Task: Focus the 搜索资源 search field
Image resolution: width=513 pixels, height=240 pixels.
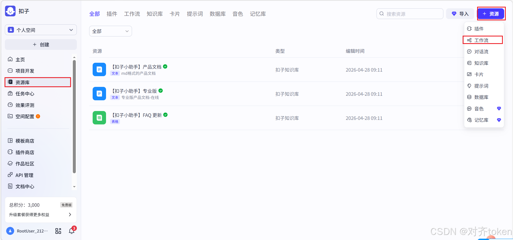Action: [x=410, y=14]
